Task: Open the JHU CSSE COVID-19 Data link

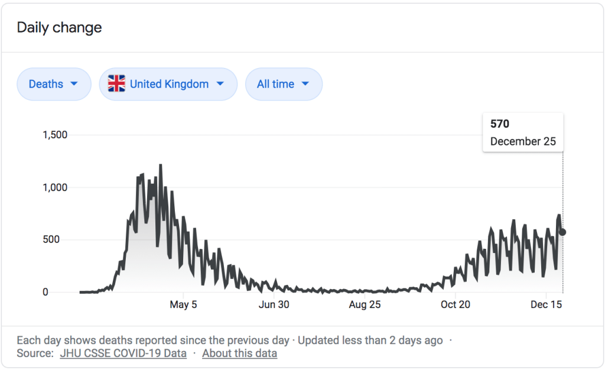Action: [x=123, y=353]
